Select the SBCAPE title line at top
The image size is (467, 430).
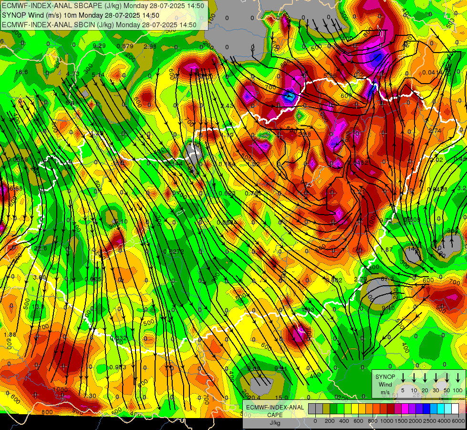click(x=103, y=6)
